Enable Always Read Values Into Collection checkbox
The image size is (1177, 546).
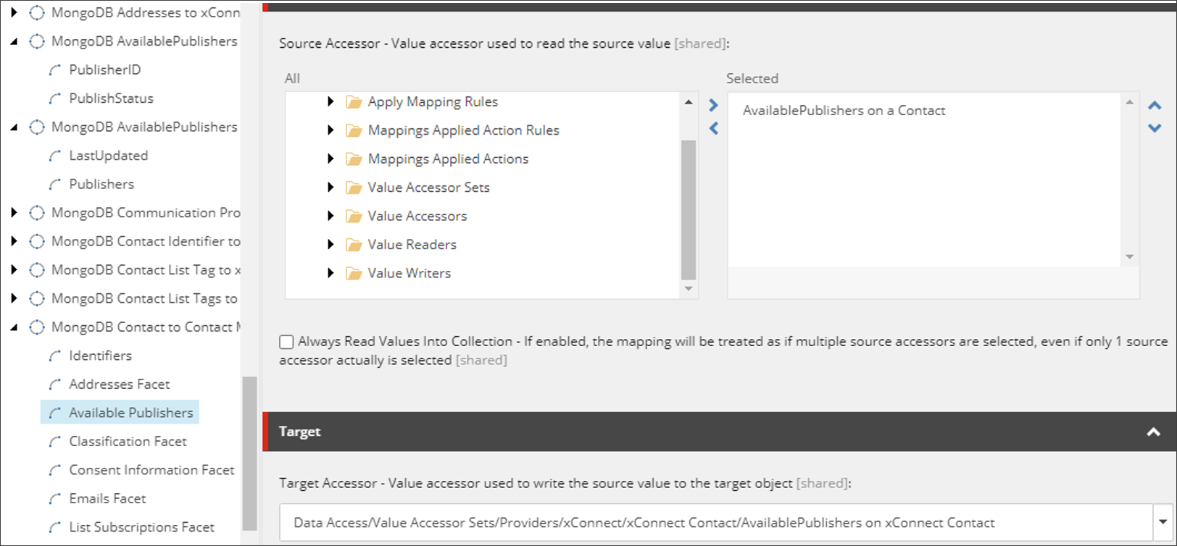(x=287, y=342)
